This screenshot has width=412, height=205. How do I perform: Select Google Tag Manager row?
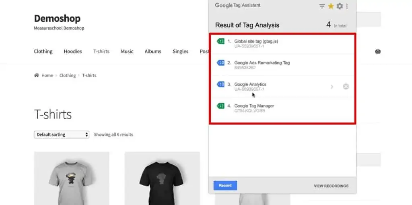click(282, 108)
